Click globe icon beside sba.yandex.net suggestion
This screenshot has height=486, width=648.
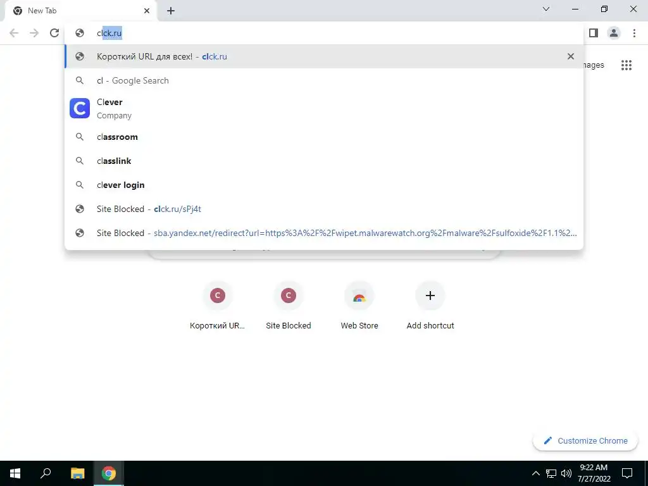pos(80,233)
